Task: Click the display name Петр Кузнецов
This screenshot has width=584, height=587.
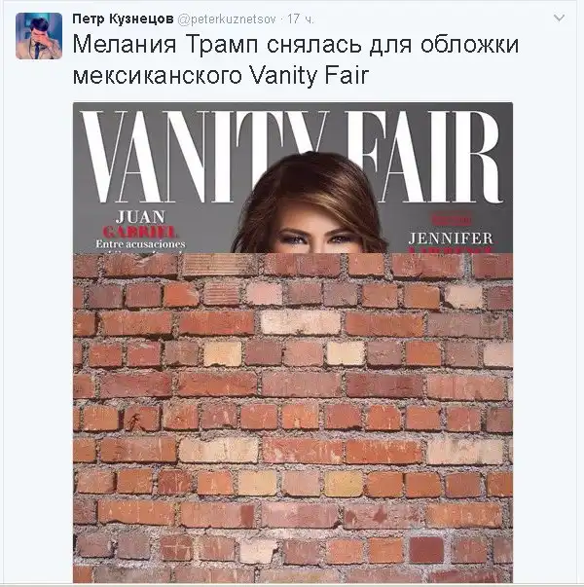Action: tap(123, 18)
